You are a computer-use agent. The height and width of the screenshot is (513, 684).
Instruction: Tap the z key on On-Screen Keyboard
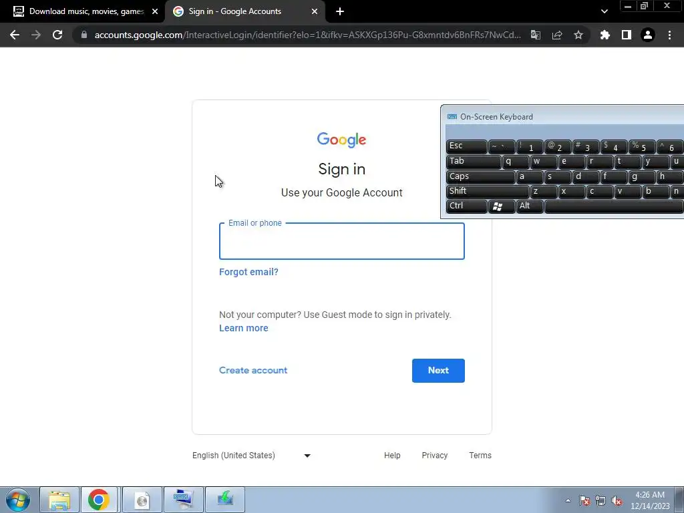544,192
